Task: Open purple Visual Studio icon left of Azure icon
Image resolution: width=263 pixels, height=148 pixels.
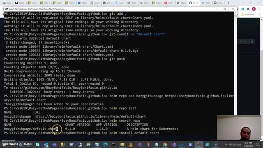Action: pyautogui.click(x=173, y=144)
